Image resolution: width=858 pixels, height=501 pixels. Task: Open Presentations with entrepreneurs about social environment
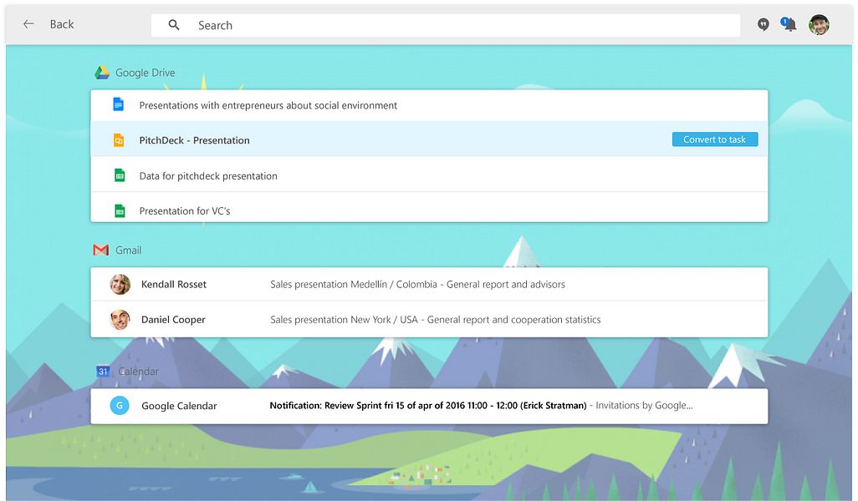pos(429,105)
